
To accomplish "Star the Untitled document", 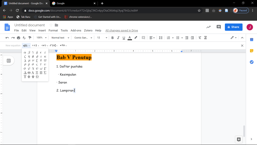I will click(x=51, y=25).
